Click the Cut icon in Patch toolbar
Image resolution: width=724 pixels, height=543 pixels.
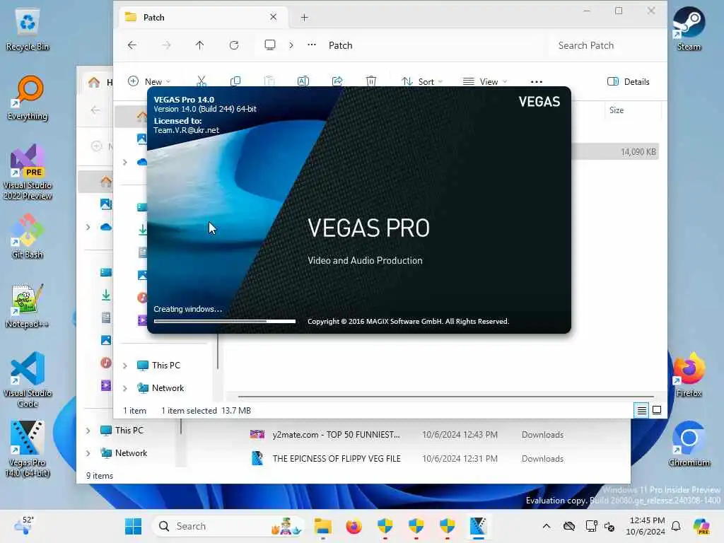202,81
